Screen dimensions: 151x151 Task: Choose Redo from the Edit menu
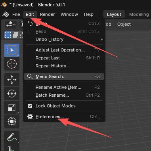64,31
